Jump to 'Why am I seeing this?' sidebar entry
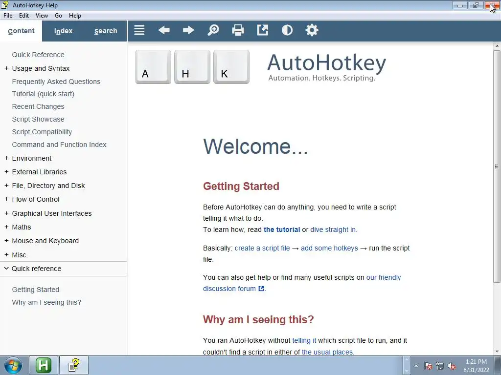The height and width of the screenshot is (375, 501). click(x=46, y=302)
